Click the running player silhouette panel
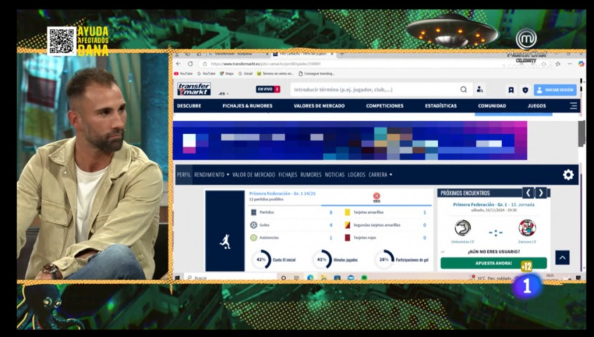Screen dimensions: 594x337 click(225, 231)
